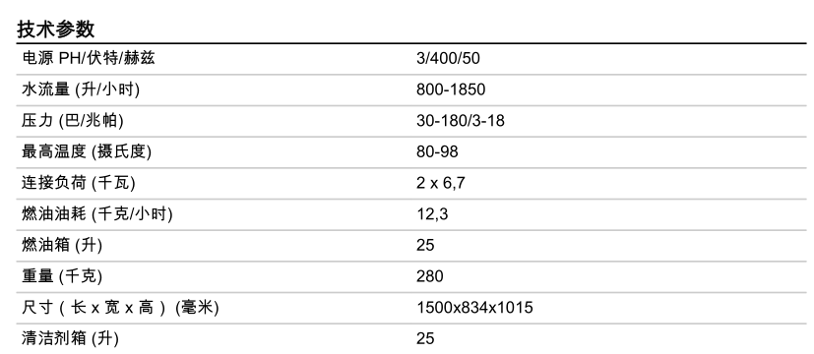Click the 2 x 6,7 value
The image size is (814, 354).
tap(441, 183)
